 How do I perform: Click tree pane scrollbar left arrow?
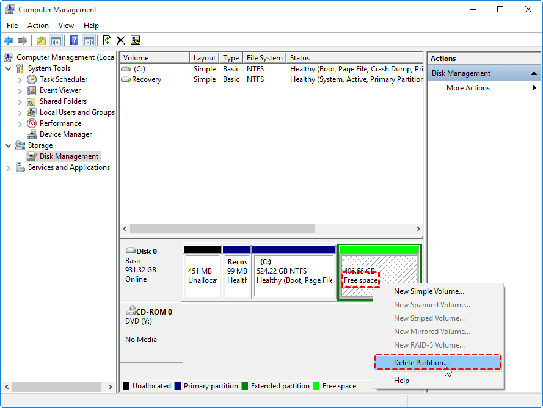pos(7,387)
